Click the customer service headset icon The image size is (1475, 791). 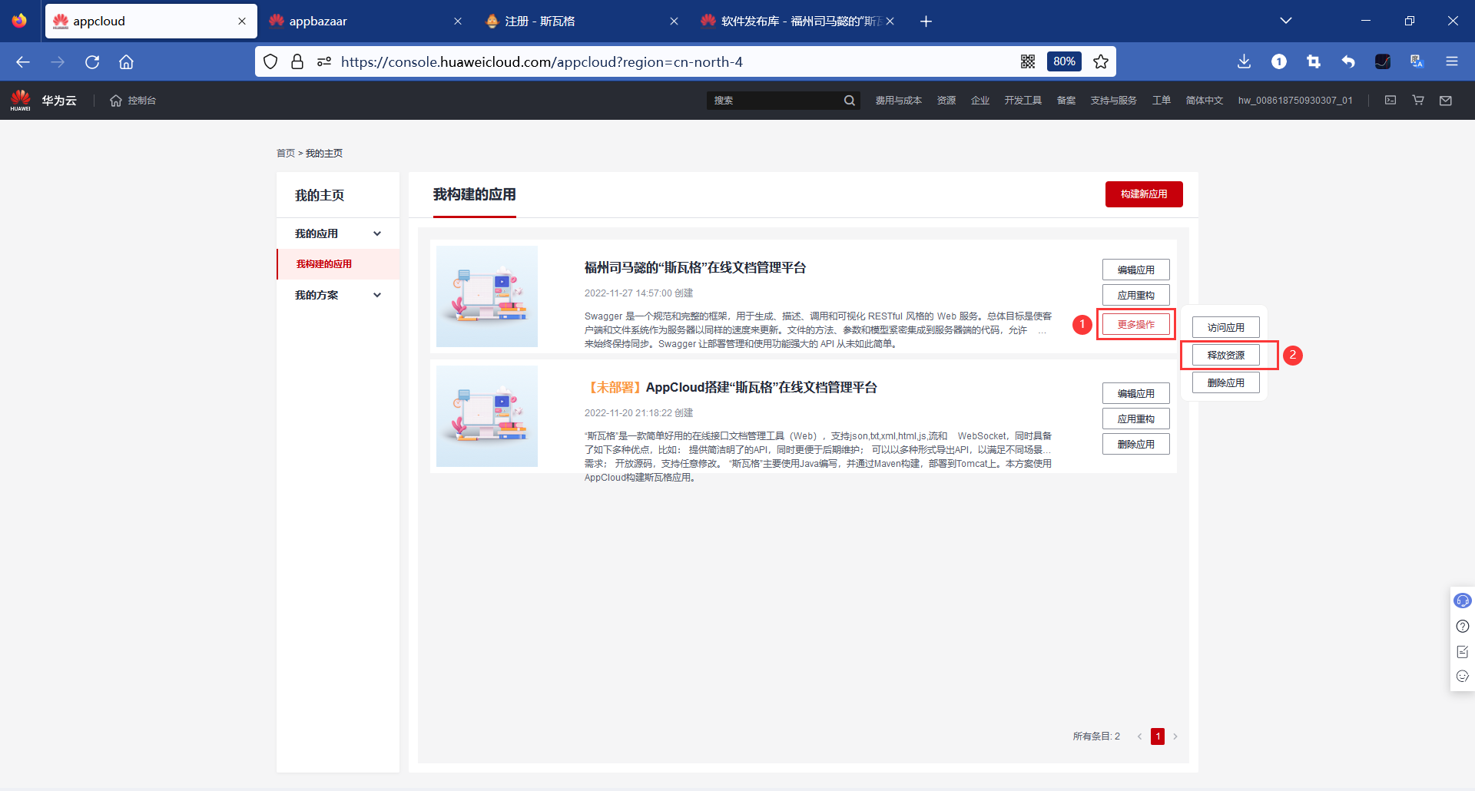click(x=1463, y=601)
